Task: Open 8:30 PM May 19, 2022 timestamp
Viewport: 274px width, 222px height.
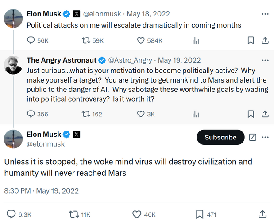Action: (42, 191)
